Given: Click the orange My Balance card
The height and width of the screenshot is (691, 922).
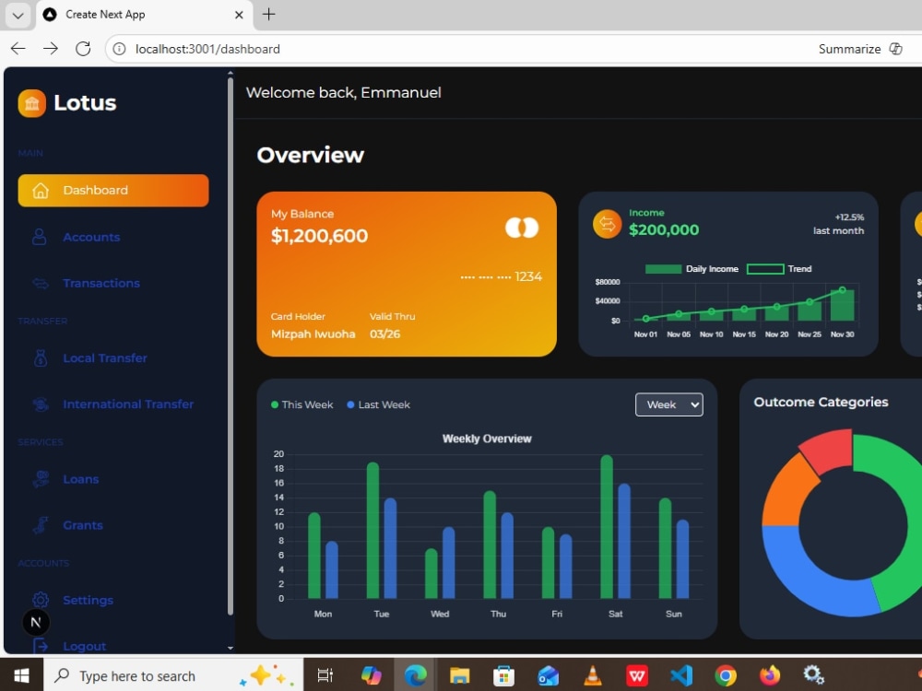Looking at the screenshot, I should (407, 274).
